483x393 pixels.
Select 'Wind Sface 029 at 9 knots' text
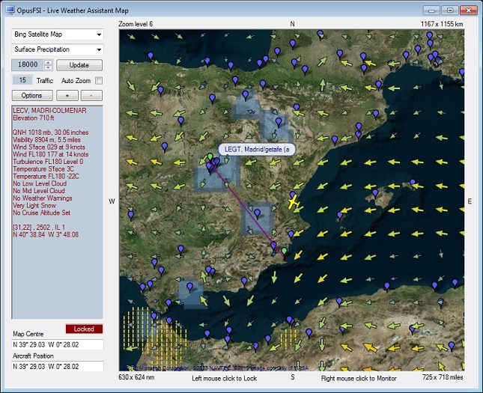[x=49, y=147]
